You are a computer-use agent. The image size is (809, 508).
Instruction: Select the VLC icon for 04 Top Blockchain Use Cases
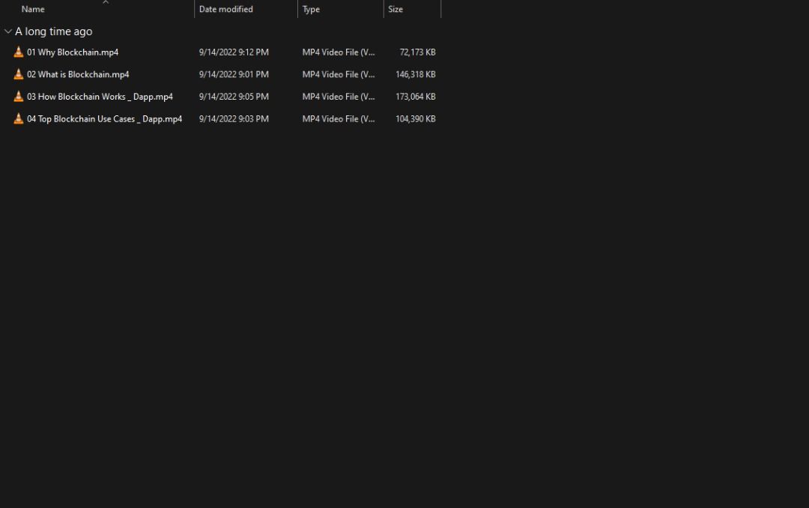tap(19, 119)
